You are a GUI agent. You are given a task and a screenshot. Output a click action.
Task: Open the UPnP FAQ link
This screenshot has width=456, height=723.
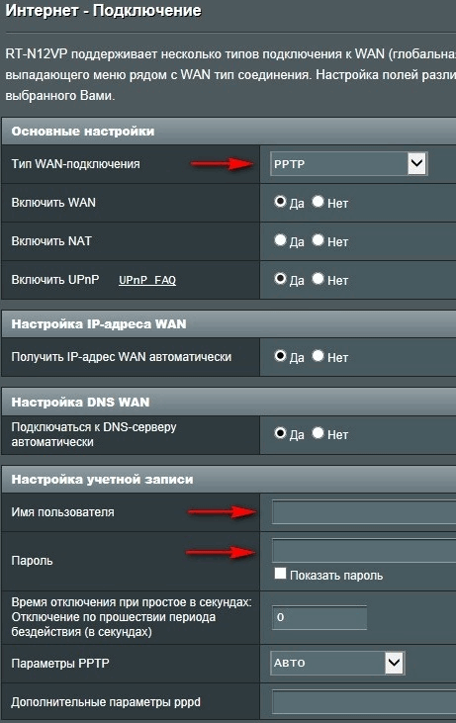[x=147, y=280]
